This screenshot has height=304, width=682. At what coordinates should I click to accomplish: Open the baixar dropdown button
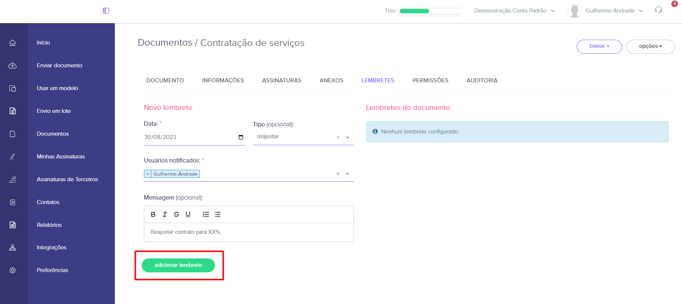pyautogui.click(x=599, y=46)
